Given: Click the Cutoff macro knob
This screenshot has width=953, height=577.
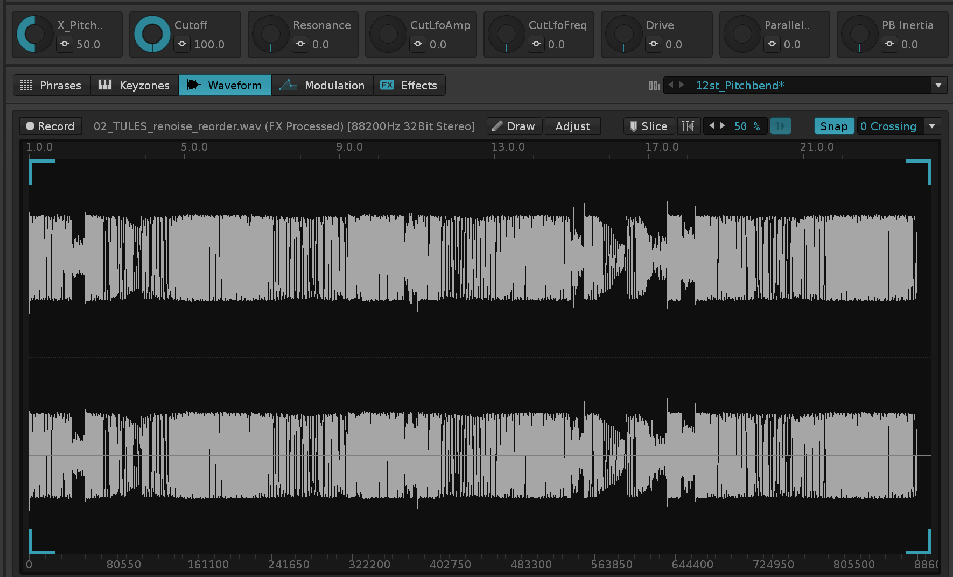Looking at the screenshot, I should coord(152,34).
